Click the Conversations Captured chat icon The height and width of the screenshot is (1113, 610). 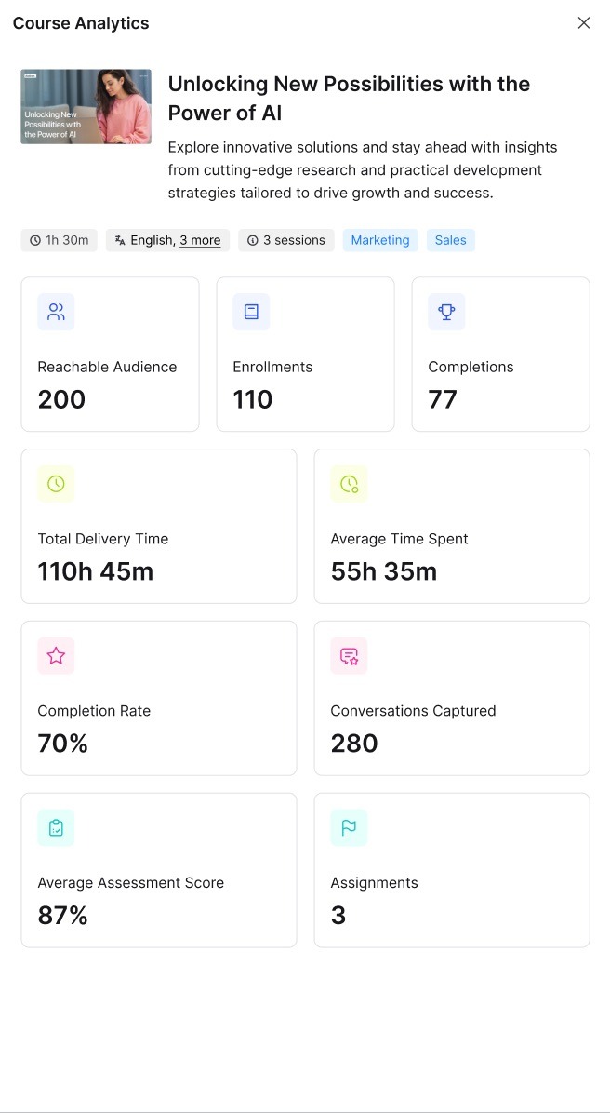[349, 656]
